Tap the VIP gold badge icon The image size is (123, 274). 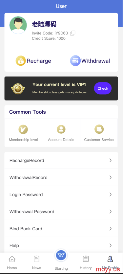click(18, 88)
